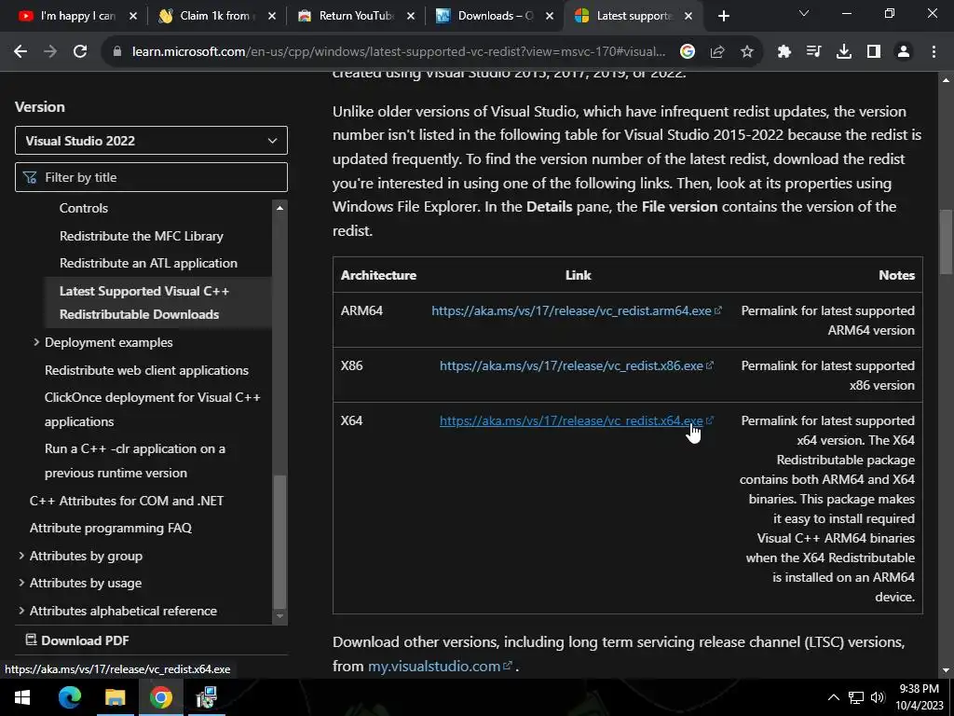Image resolution: width=954 pixels, height=716 pixels.
Task: Click the Chrome taskbar icon
Action: pyautogui.click(x=160, y=697)
